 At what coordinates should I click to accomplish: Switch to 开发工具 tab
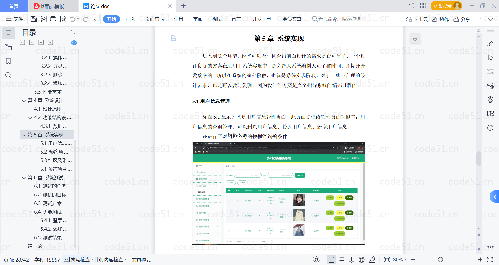pos(261,19)
